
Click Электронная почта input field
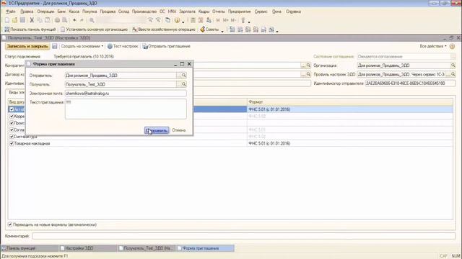[x=126, y=94]
